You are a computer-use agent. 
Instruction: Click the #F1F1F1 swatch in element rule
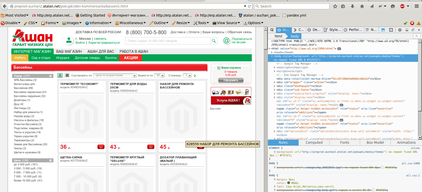[277, 155]
